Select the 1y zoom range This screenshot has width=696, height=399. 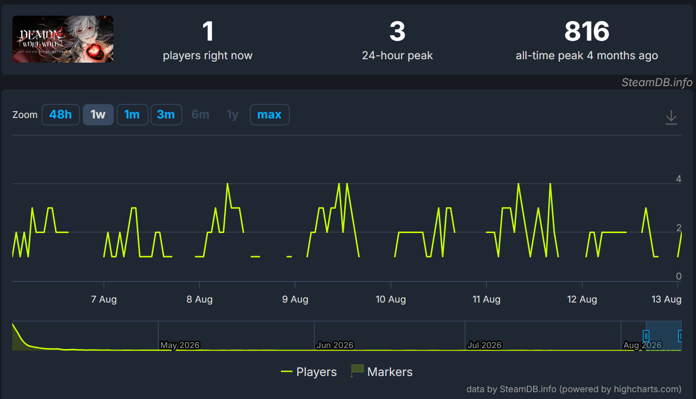tap(232, 115)
